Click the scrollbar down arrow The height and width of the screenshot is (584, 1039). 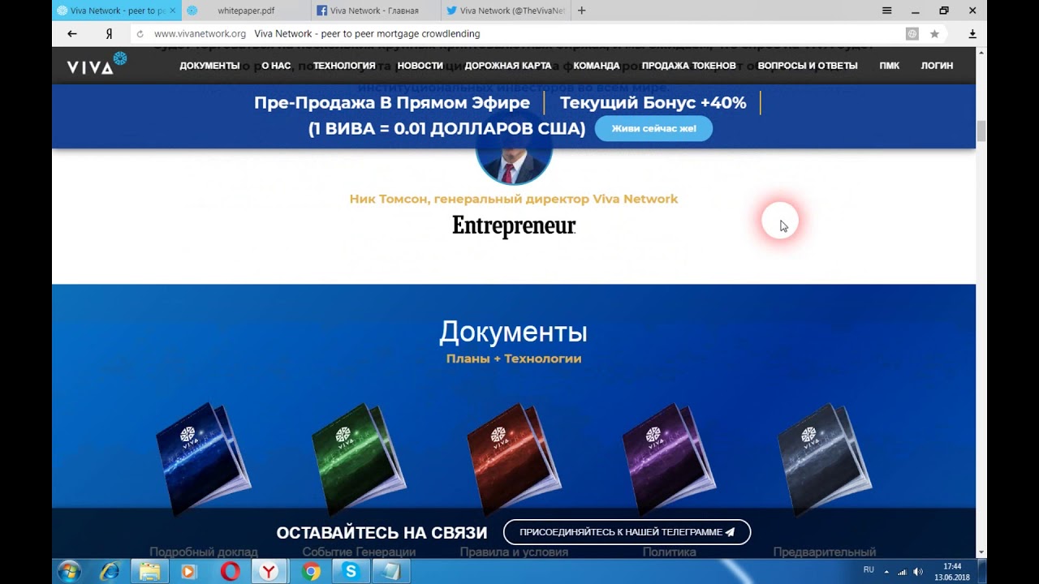tap(981, 552)
